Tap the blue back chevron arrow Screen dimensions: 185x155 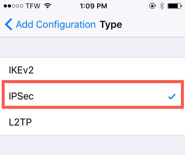[8, 24]
